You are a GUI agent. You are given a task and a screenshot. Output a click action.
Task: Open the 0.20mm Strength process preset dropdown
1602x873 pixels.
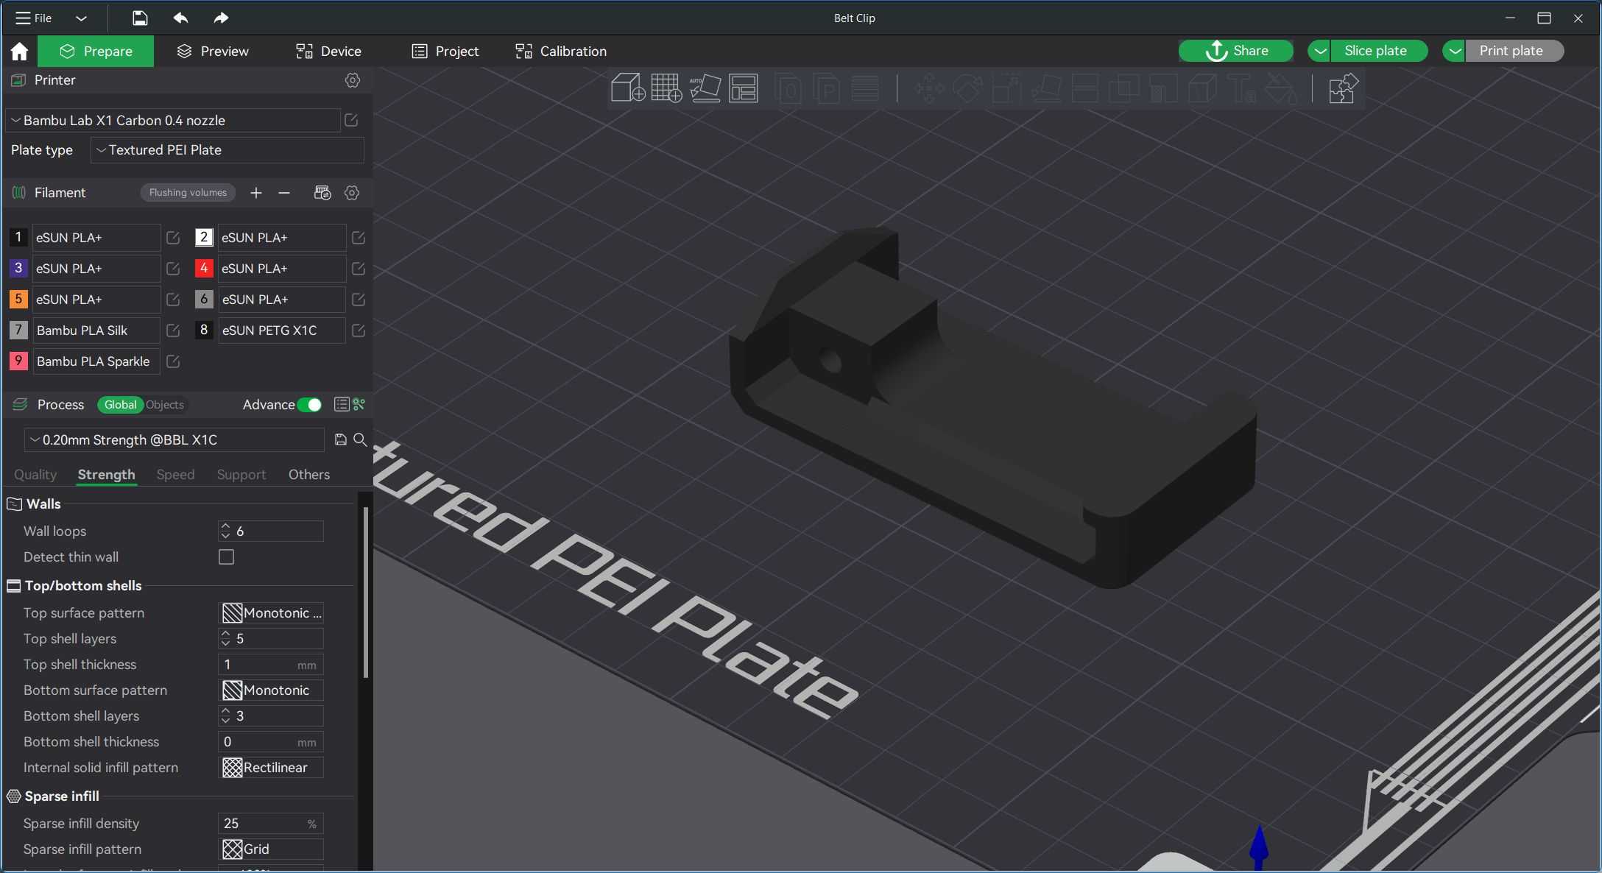point(174,440)
